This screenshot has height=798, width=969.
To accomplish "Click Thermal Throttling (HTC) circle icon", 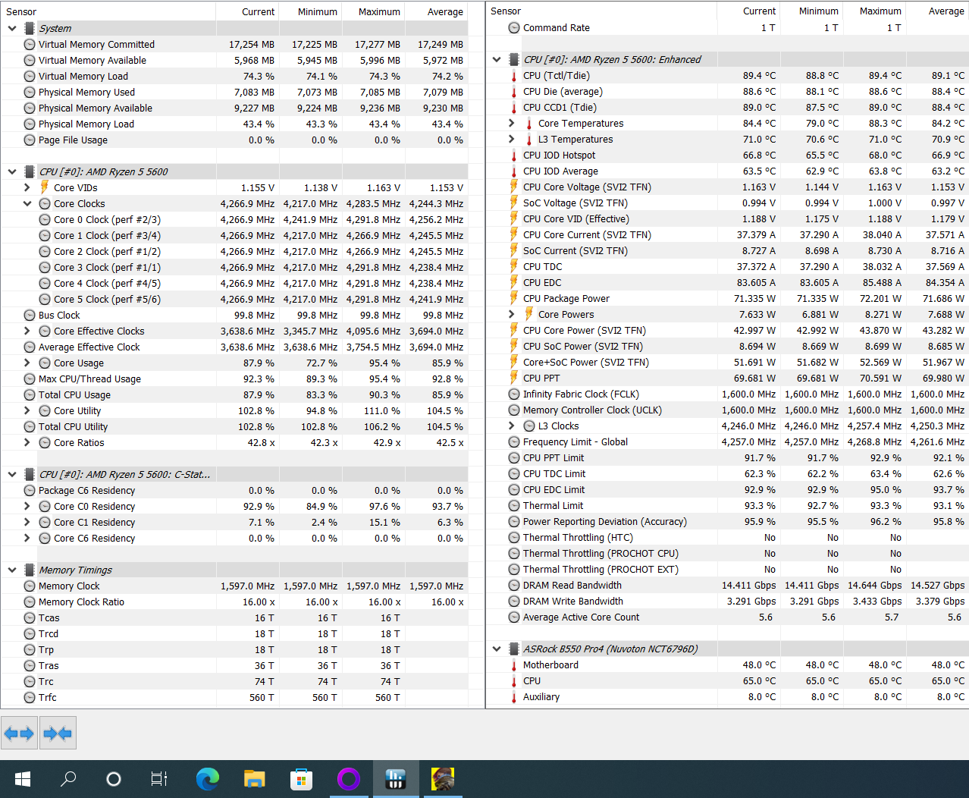I will [514, 538].
